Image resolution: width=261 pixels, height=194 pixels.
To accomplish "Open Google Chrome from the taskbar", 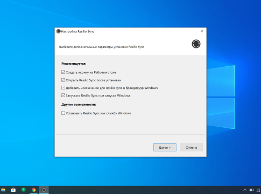I will coord(33,190).
